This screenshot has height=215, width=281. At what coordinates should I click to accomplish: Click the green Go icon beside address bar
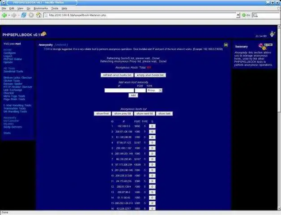244,15
